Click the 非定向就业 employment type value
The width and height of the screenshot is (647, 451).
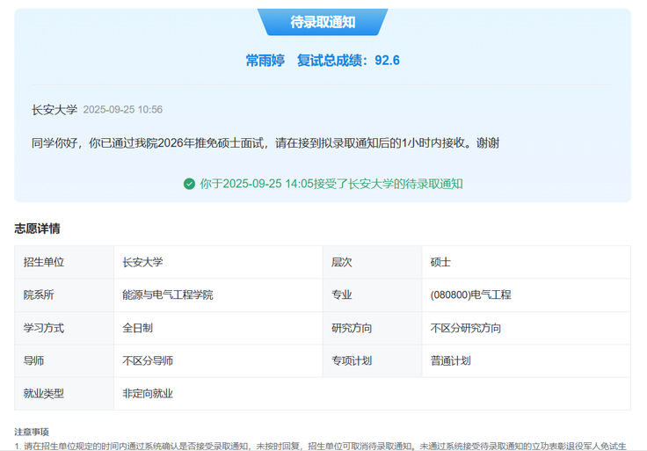148,393
